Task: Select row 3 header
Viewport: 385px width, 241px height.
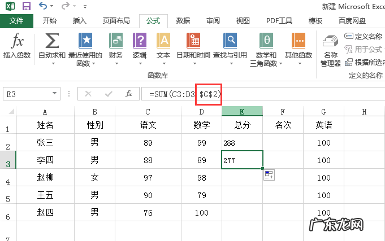Action: coord(8,160)
